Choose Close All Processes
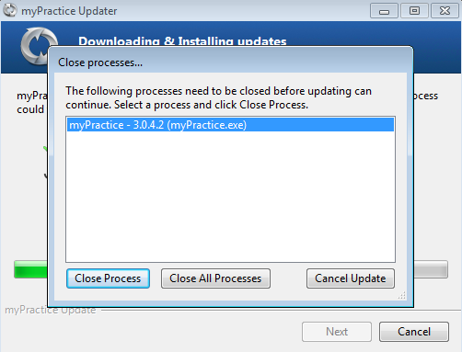462x352 pixels. click(215, 278)
